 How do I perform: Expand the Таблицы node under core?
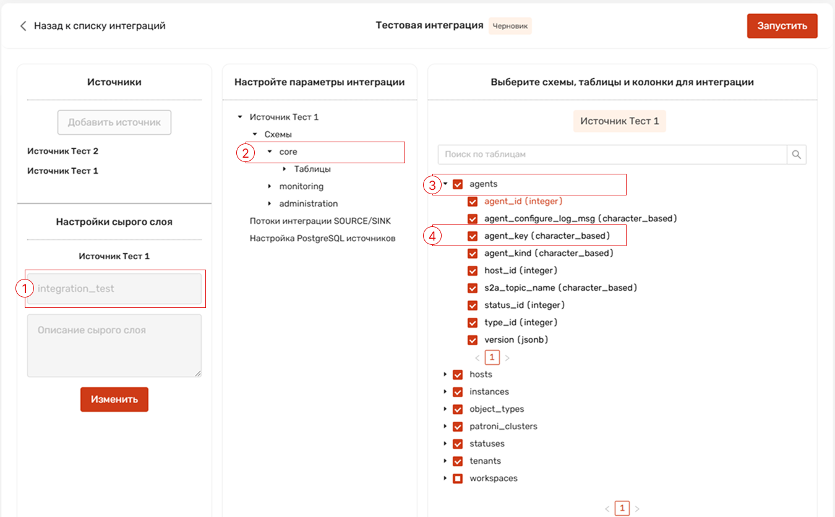(x=285, y=169)
